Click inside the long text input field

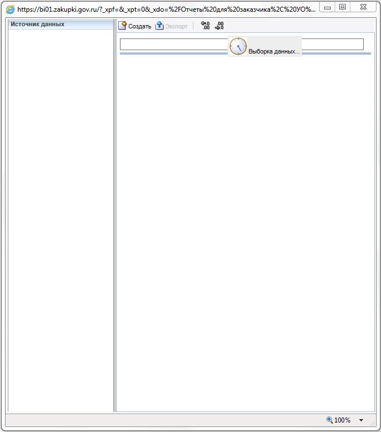coord(173,44)
